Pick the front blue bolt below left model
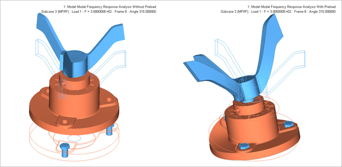342x167 pixels. [64, 150]
